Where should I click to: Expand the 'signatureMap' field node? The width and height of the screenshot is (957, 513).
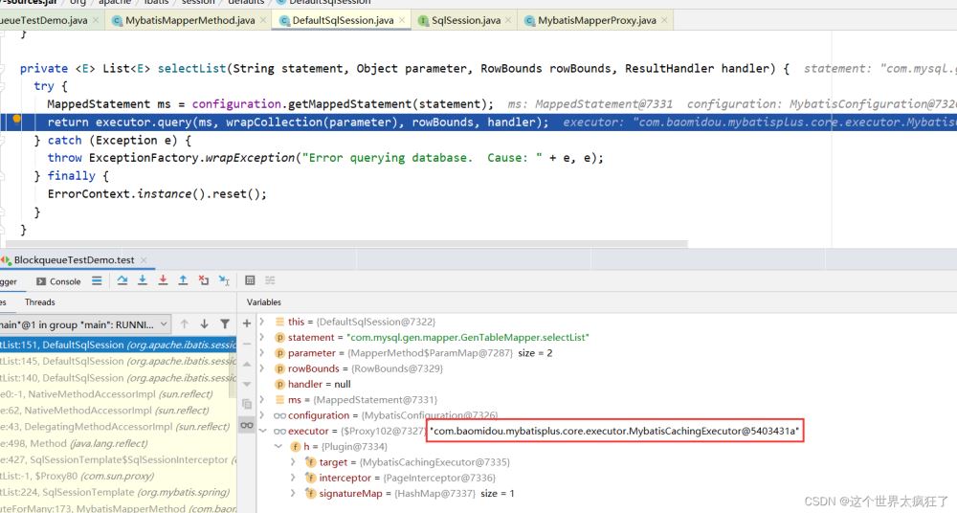293,493
